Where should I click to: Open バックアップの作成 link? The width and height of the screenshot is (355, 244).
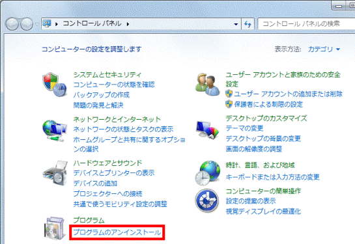click(x=102, y=95)
